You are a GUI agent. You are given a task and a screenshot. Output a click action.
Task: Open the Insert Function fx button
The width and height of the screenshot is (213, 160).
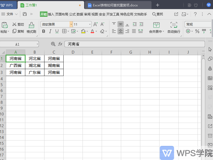(x=60, y=44)
